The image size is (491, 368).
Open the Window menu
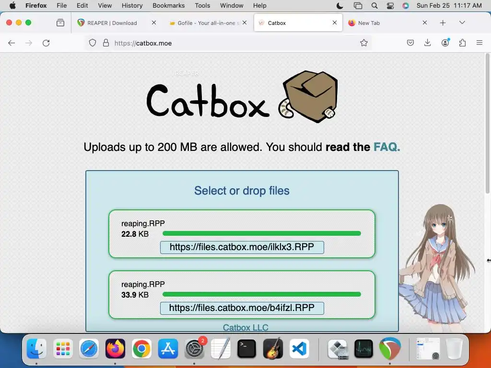[x=232, y=6]
